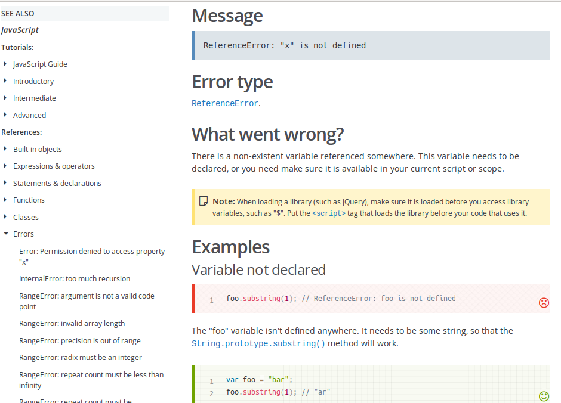The width and height of the screenshot is (561, 403).
Task: Open RangeError: invalid array length page
Action: [x=72, y=323]
